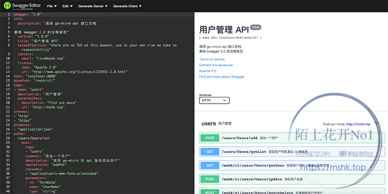This screenshot has width=388, height=194.
Task: Open the http://mshk.top external docs link
Action: click(x=358, y=124)
